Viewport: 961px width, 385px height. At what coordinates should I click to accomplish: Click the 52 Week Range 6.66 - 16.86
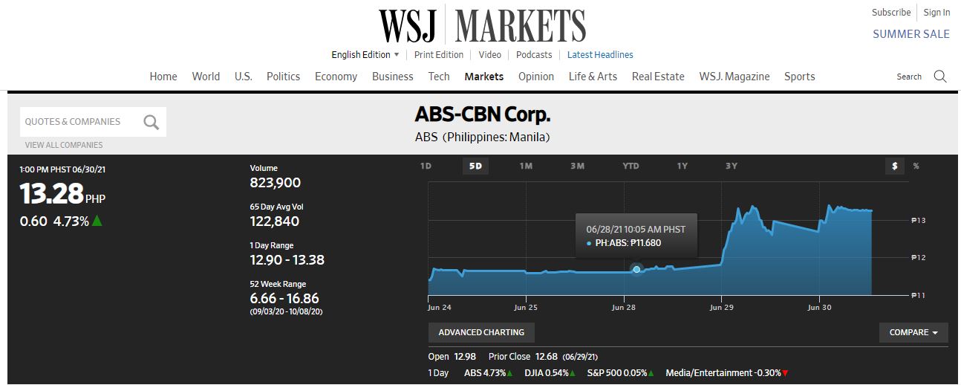tap(285, 299)
